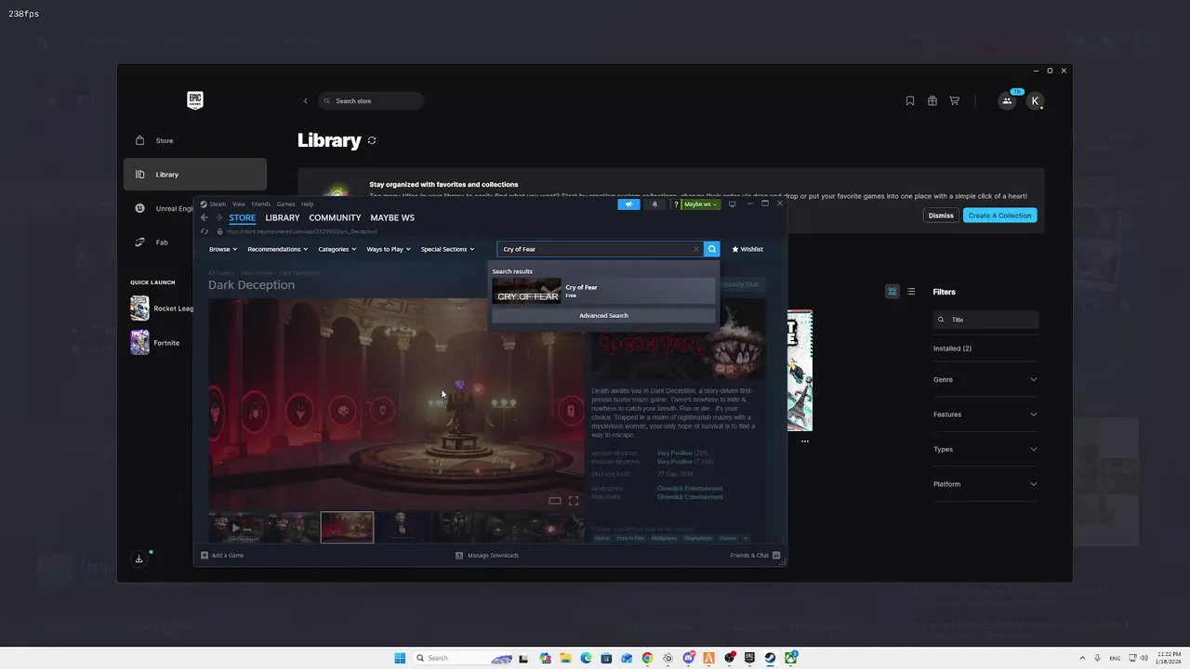Switch to Steam COMMUNITY tab
Image resolution: width=1190 pixels, height=669 pixels.
point(335,217)
